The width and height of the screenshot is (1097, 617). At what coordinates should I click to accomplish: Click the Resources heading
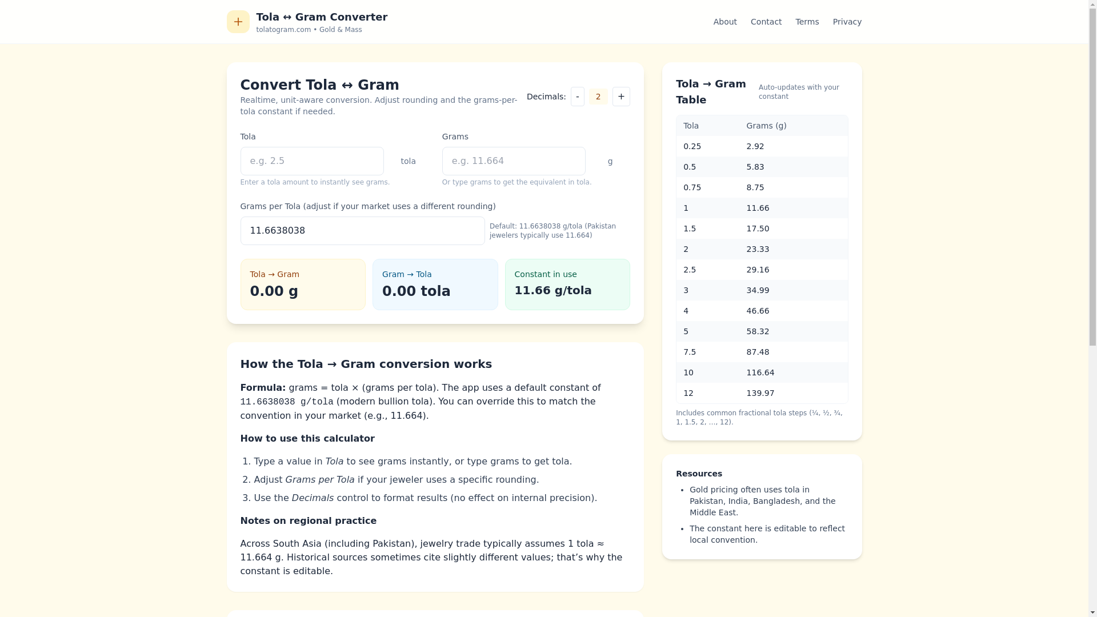699,474
